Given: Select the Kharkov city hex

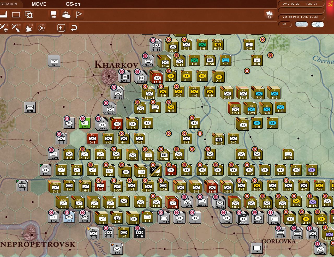Looking at the screenshot, I should click(x=109, y=76).
